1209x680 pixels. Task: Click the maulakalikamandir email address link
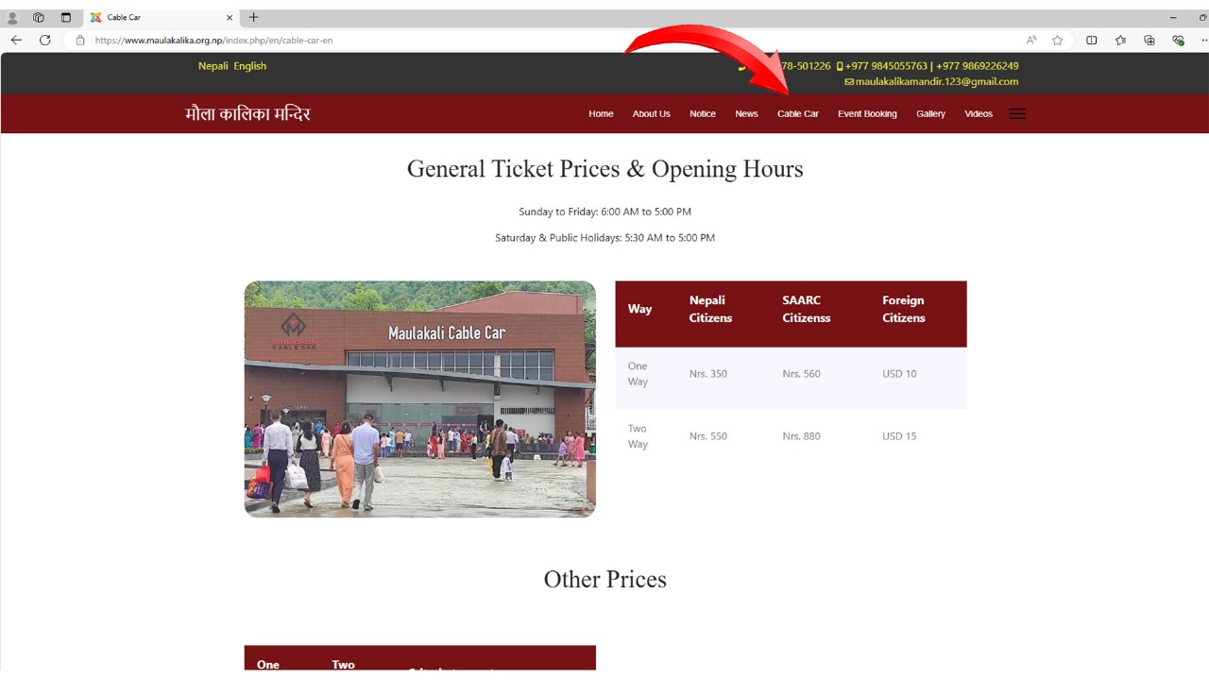[937, 81]
